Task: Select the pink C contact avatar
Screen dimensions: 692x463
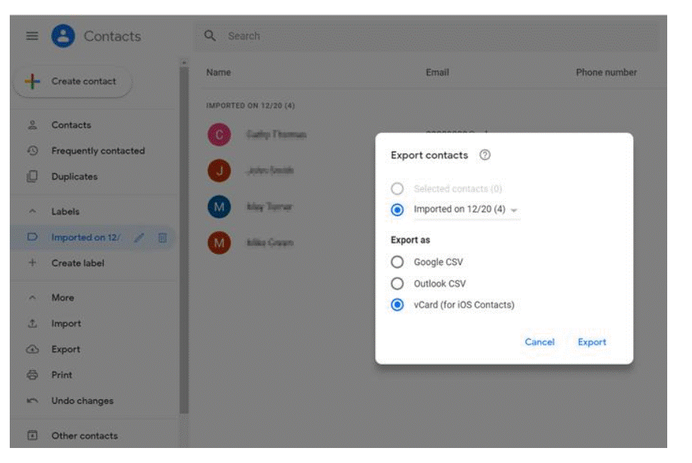Action: [219, 134]
